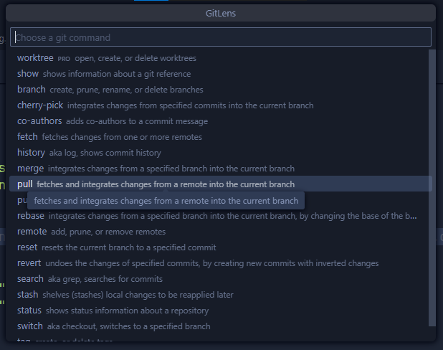Select the rebase command
Image resolution: width=443 pixels, height=350 pixels.
pos(30,216)
